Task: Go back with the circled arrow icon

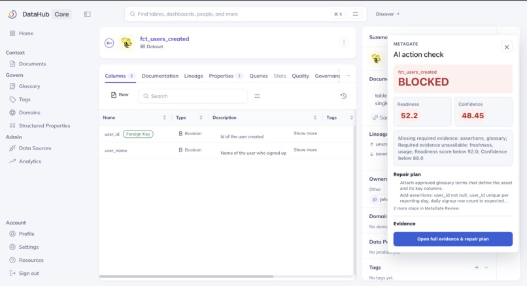Action: click(109, 43)
